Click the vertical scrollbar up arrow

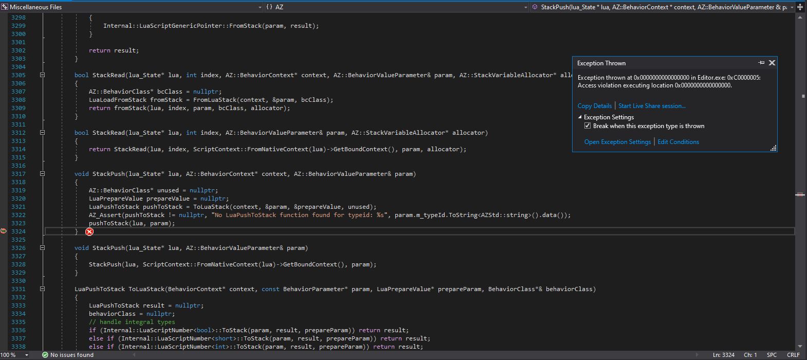pos(800,17)
